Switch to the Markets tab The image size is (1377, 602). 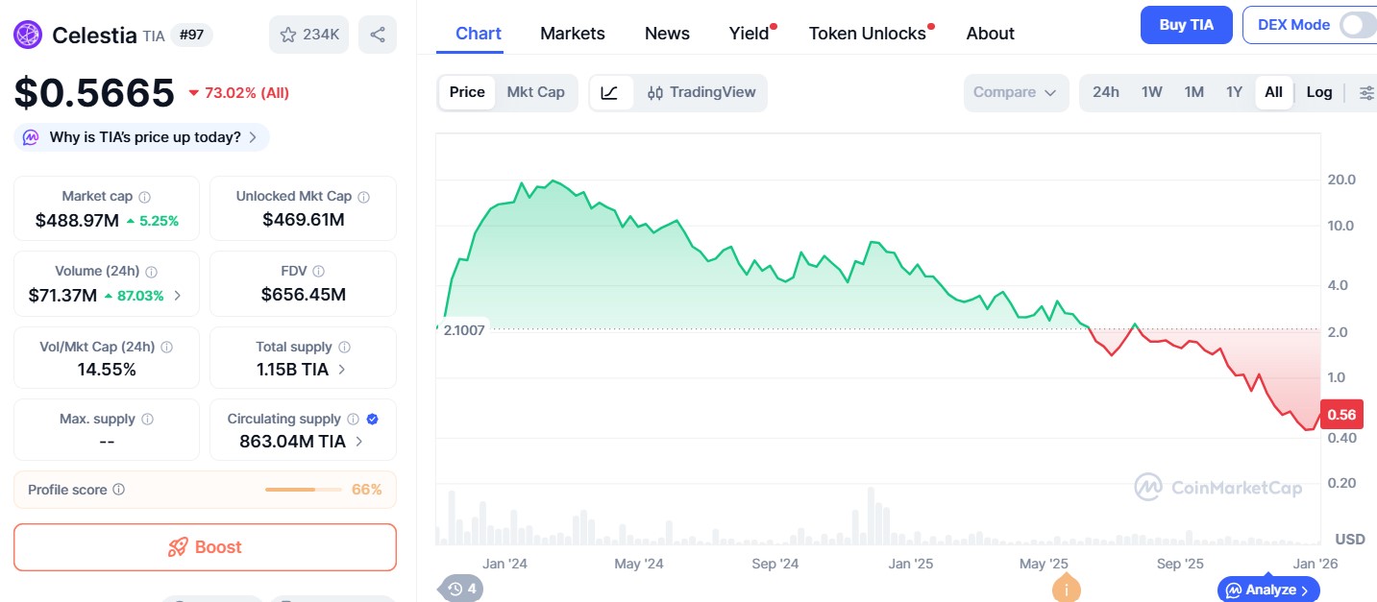point(572,33)
